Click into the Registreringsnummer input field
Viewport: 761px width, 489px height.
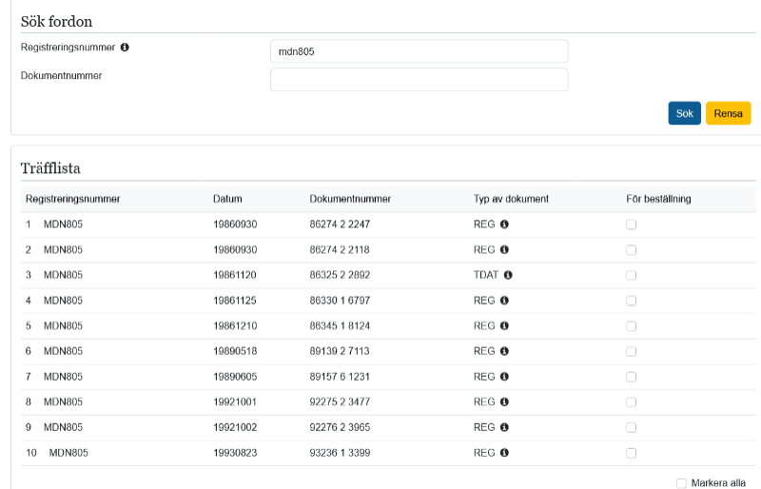tap(419, 51)
